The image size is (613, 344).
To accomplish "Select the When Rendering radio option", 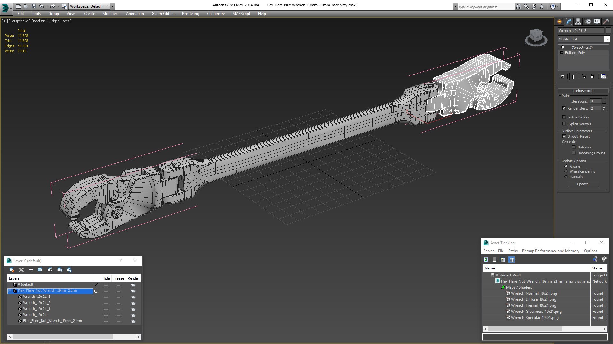I will coord(566,171).
